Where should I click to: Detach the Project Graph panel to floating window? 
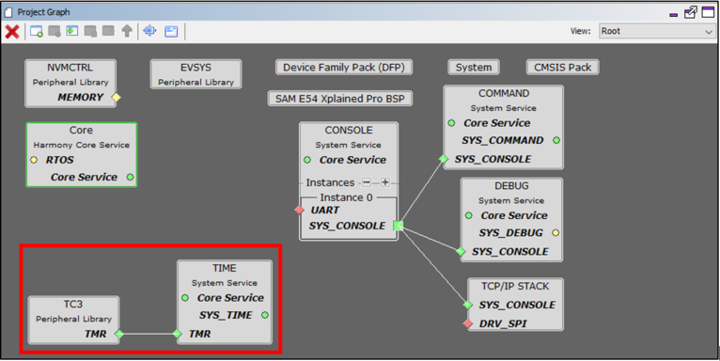point(690,12)
